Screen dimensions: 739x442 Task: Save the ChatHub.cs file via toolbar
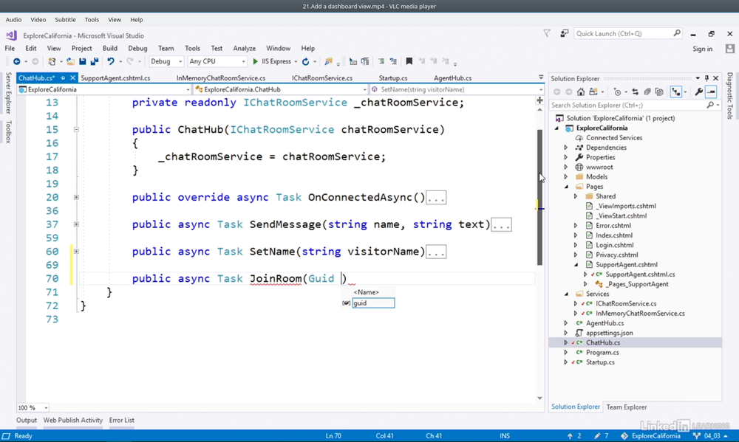(83, 62)
